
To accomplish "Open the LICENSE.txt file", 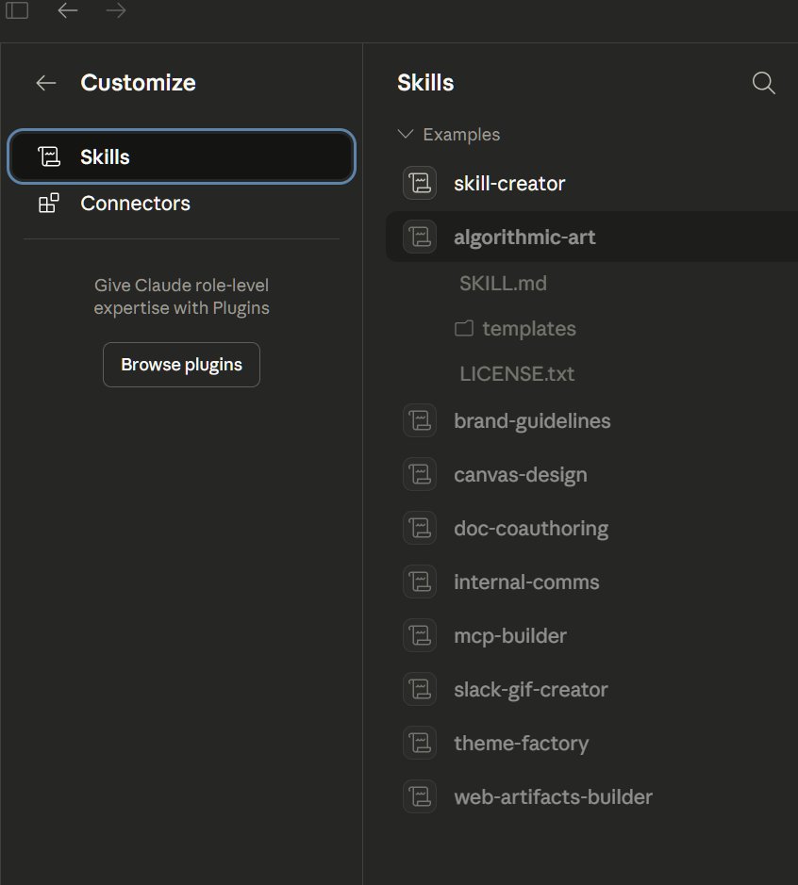I will 517,374.
